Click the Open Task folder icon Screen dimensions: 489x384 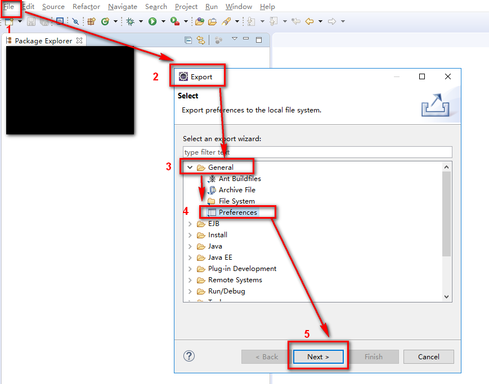[212, 21]
